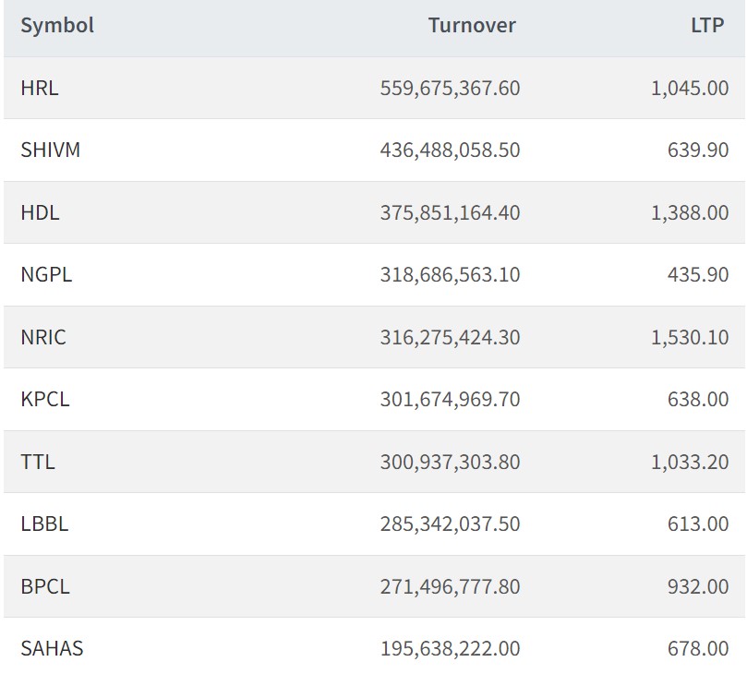Image resolution: width=747 pixels, height=674 pixels.
Task: Select the HDL symbol
Action: click(40, 212)
